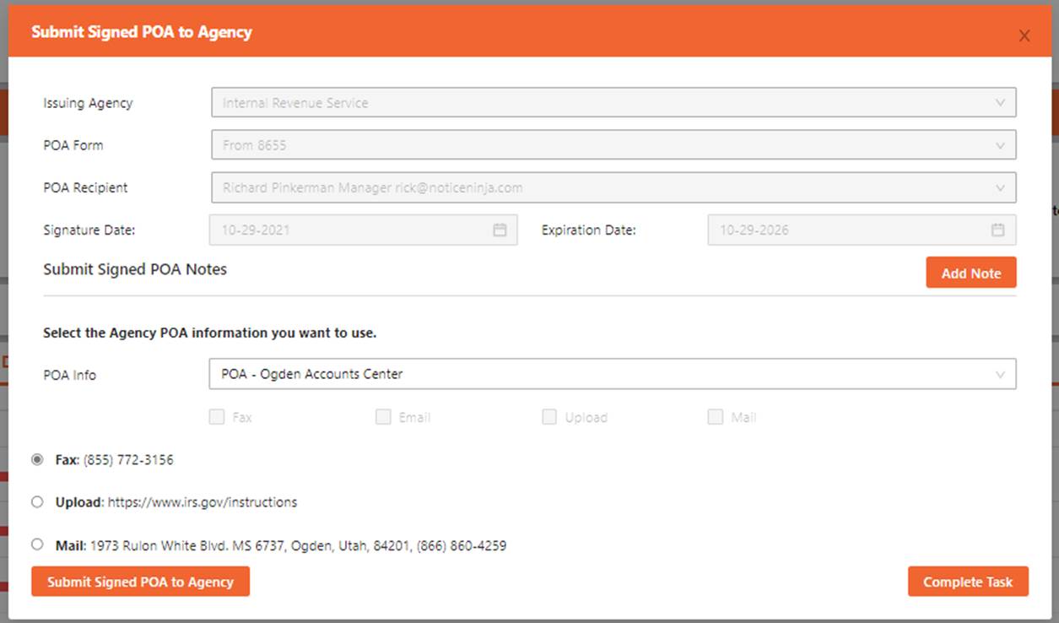The image size is (1059, 623).
Task: Enable the Email checkbox
Action: [x=383, y=417]
